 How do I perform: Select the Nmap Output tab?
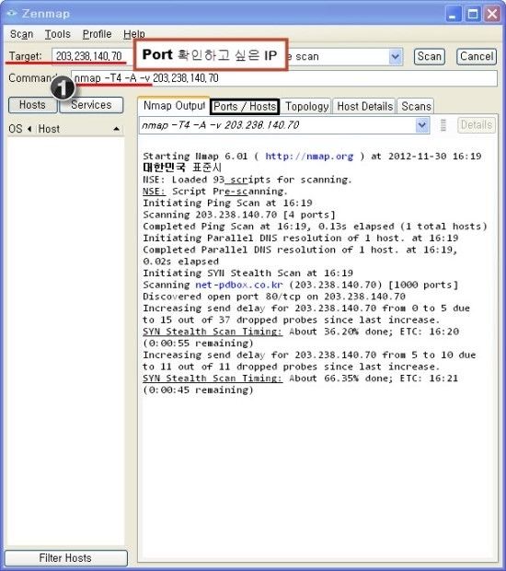174,106
